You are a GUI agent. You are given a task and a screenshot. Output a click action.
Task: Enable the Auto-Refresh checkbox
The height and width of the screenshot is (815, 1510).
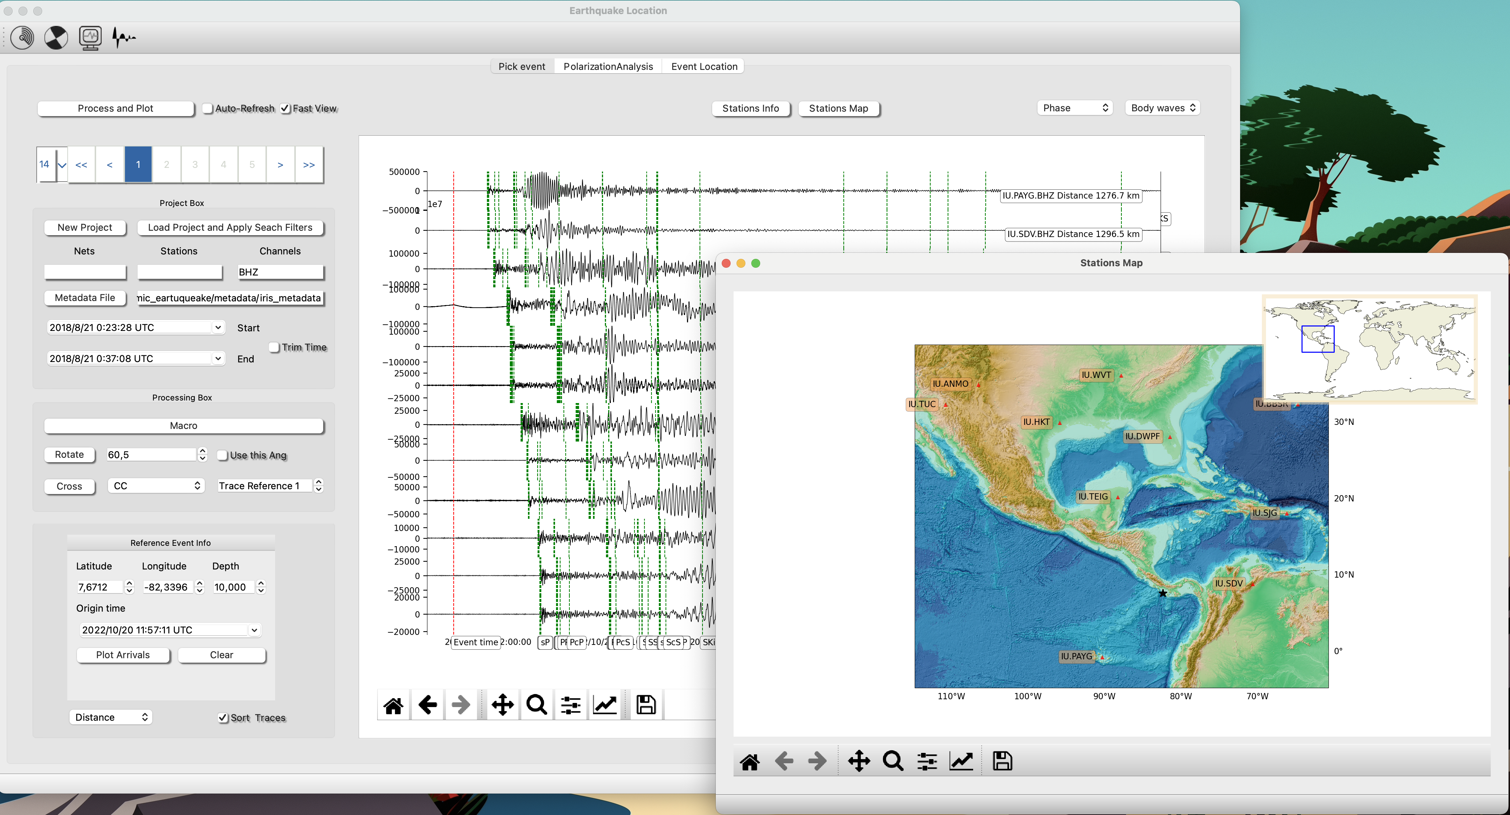pyautogui.click(x=207, y=108)
